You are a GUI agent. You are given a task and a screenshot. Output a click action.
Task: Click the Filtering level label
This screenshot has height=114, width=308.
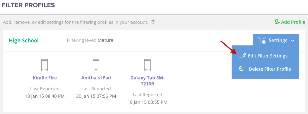click(82, 41)
